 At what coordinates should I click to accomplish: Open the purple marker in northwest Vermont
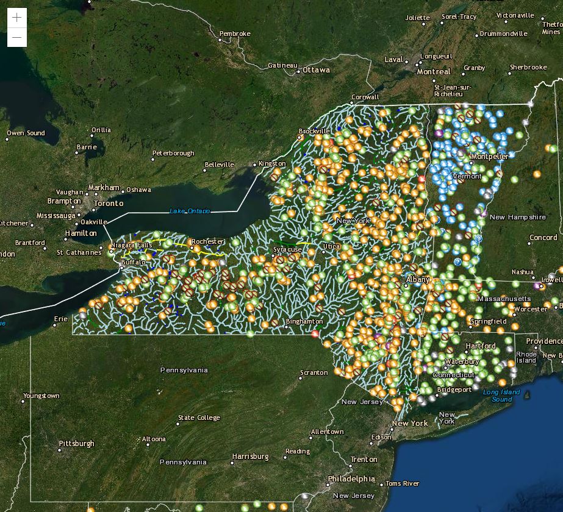[438, 132]
